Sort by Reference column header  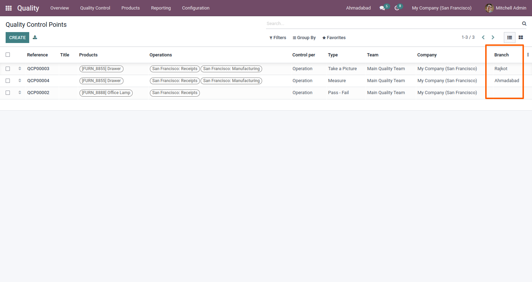37,55
